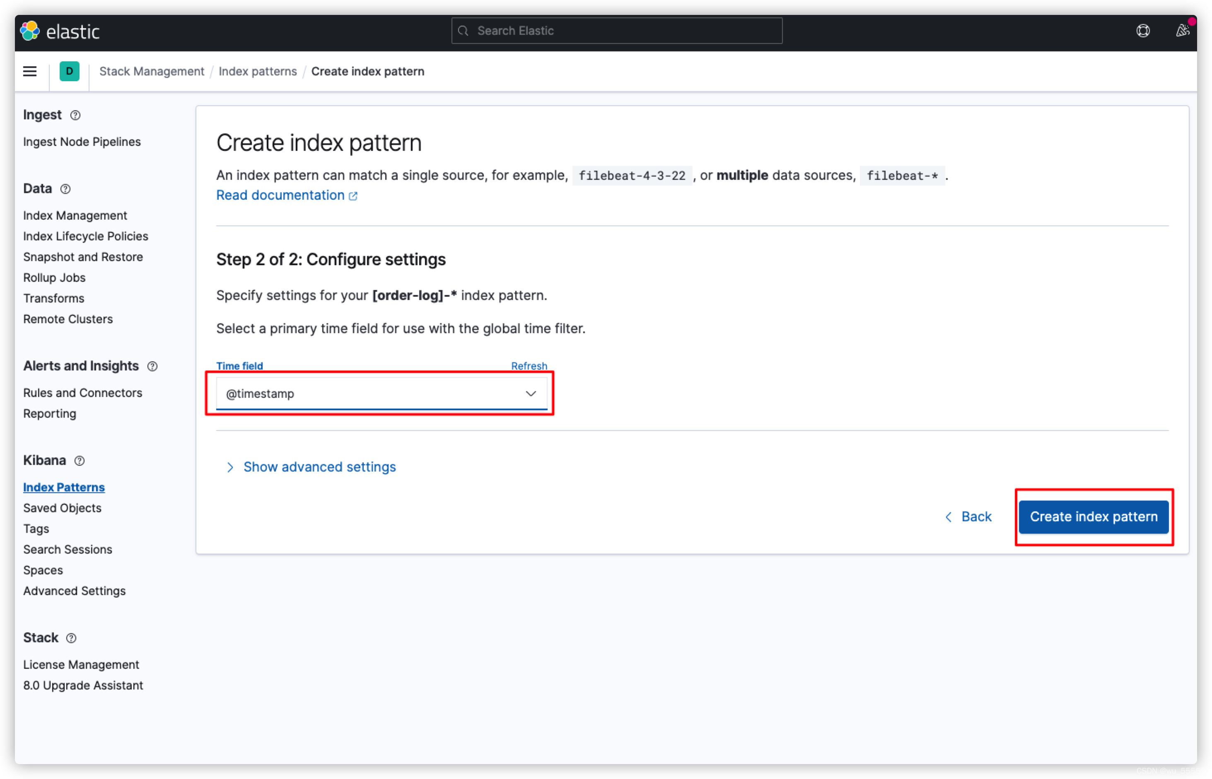The image size is (1212, 779).
Task: Click Index patterns in the breadcrumb
Action: coord(257,71)
